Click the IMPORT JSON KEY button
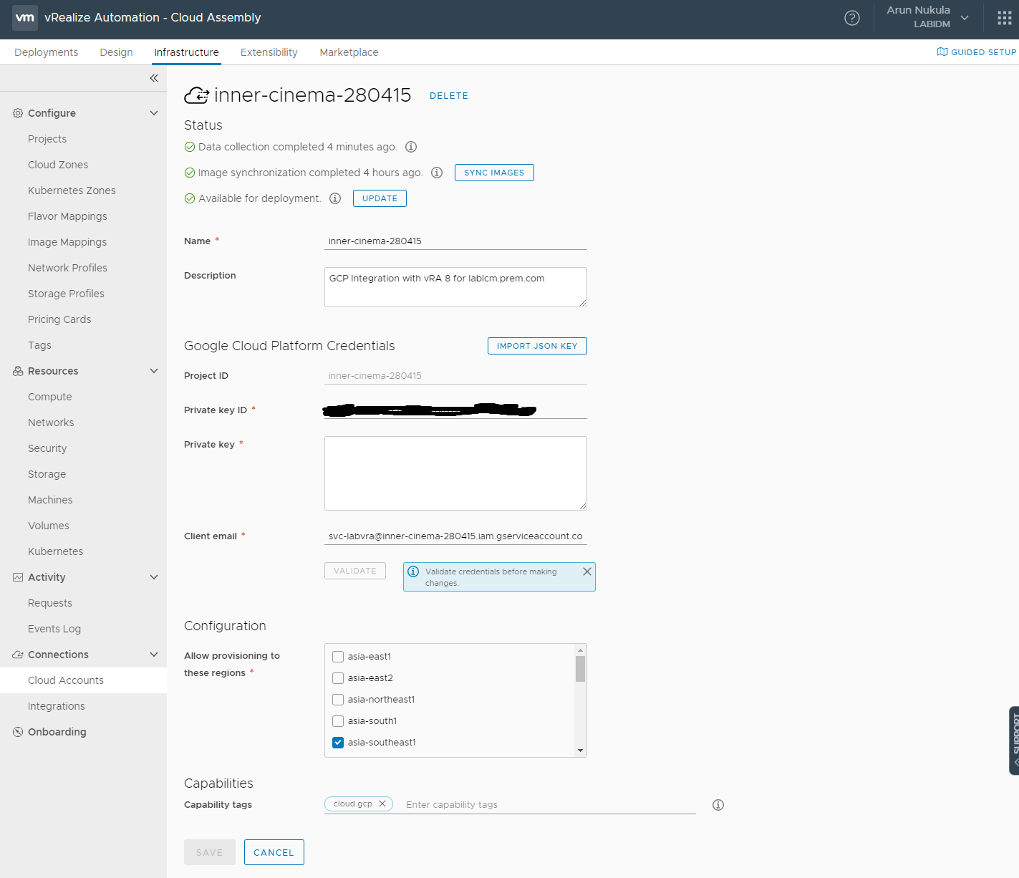This screenshot has height=878, width=1019. coord(537,346)
